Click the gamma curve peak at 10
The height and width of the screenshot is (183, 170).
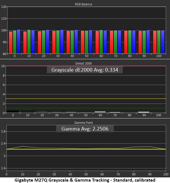click(x=22, y=146)
